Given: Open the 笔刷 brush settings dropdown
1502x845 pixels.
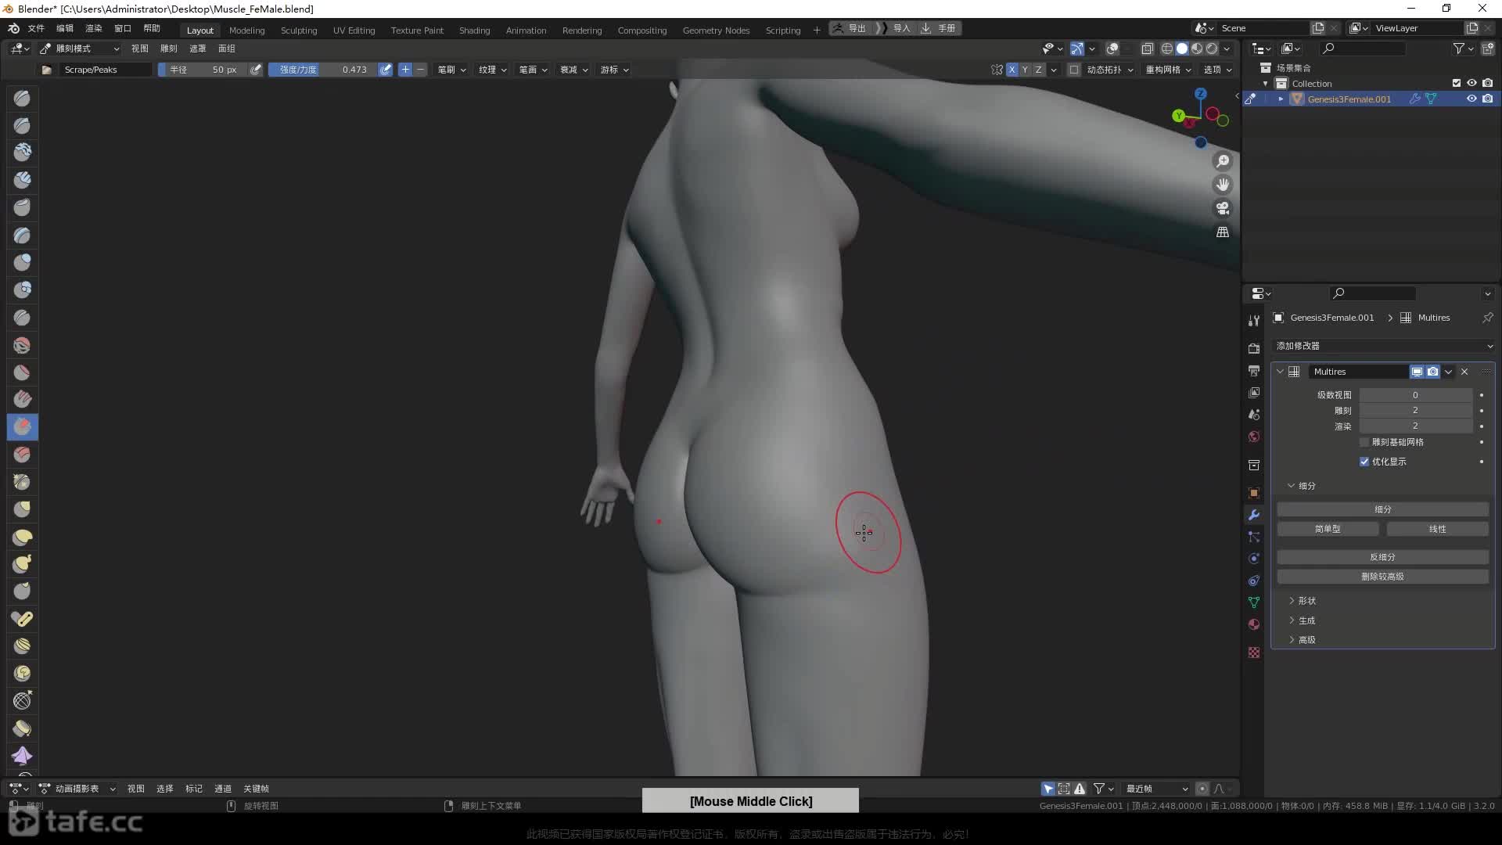Looking at the screenshot, I should coord(451,70).
